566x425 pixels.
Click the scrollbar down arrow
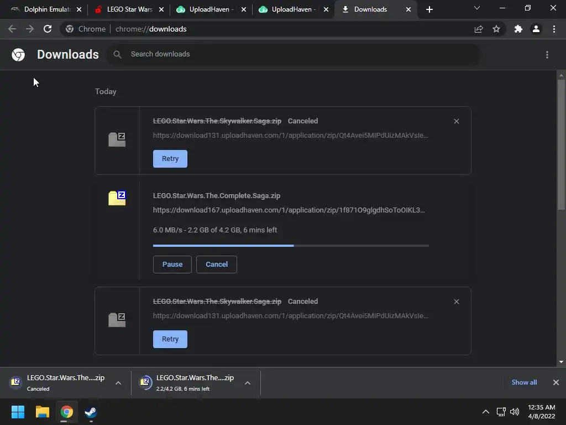(x=561, y=362)
